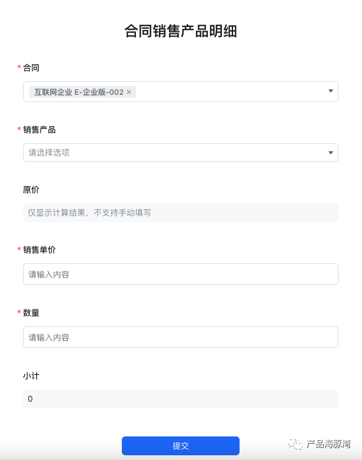Remove the 互联网企业 E-企业版-002 tag
This screenshot has width=362, height=460.
coord(129,92)
